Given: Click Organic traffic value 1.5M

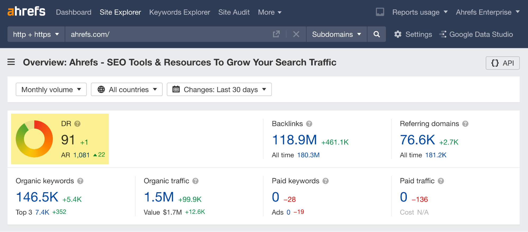Looking at the screenshot, I should click(159, 197).
